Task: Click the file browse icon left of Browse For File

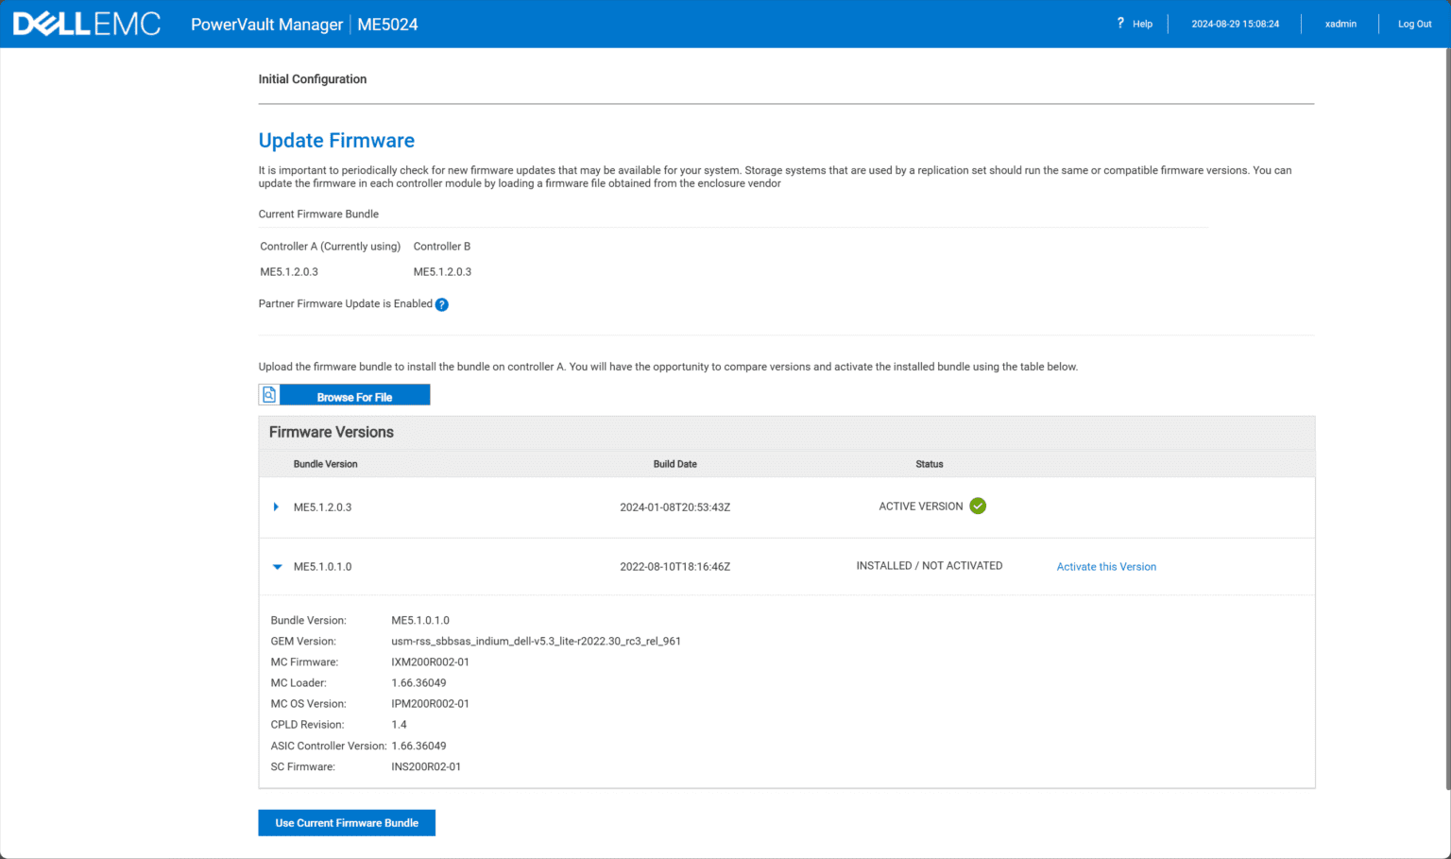Action: [x=268, y=394]
